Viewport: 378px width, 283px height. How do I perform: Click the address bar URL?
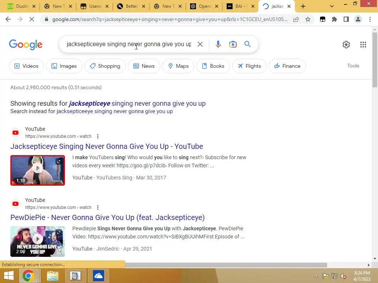coord(170,19)
